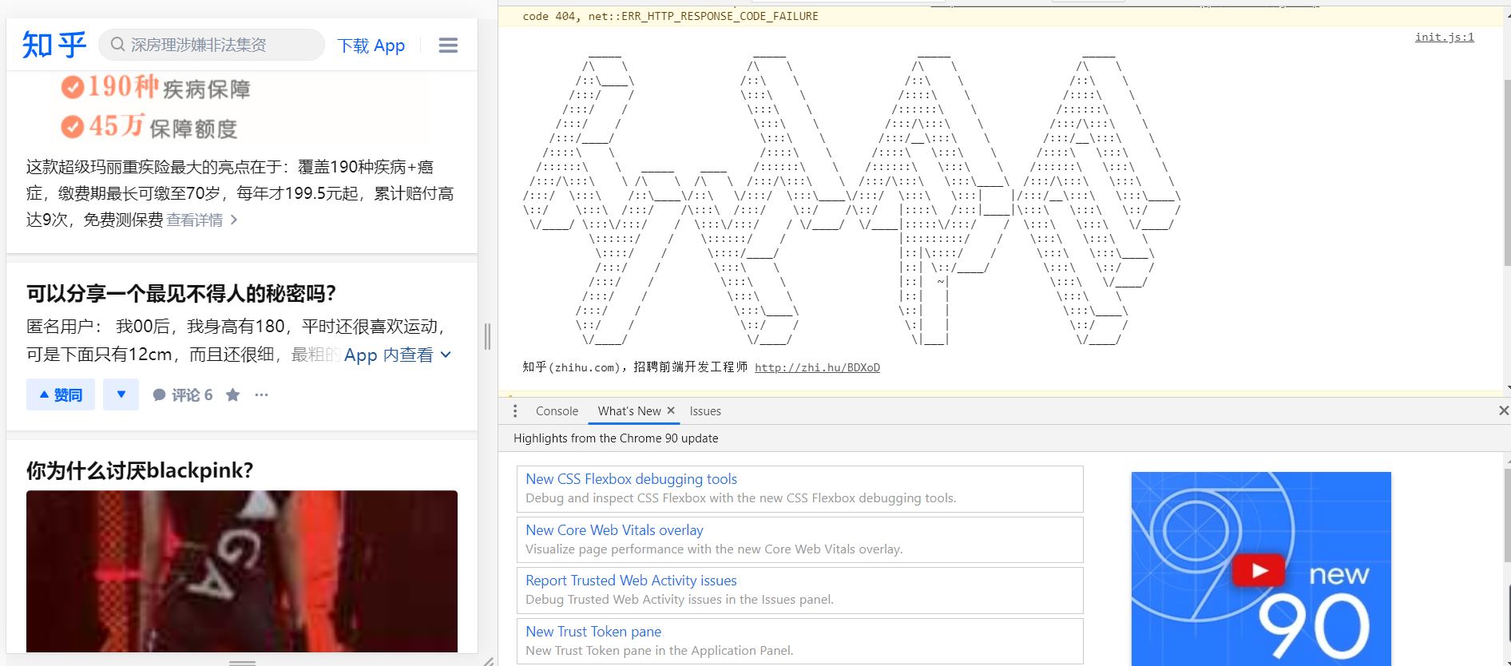Expand ad details via 查看详情 chevron

tap(233, 220)
